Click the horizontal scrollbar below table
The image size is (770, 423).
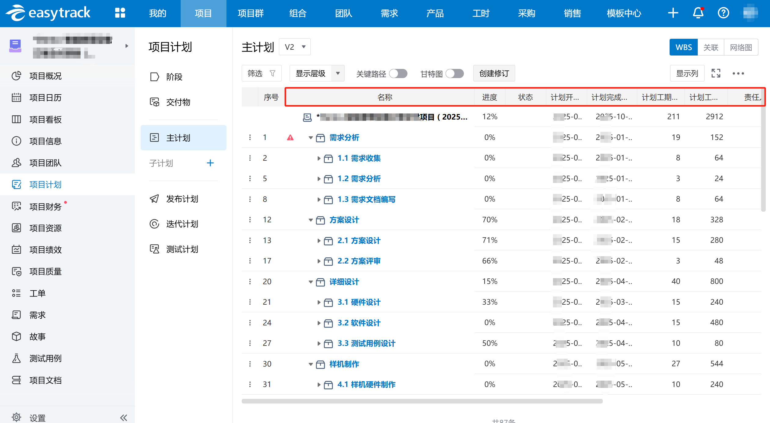(x=422, y=401)
